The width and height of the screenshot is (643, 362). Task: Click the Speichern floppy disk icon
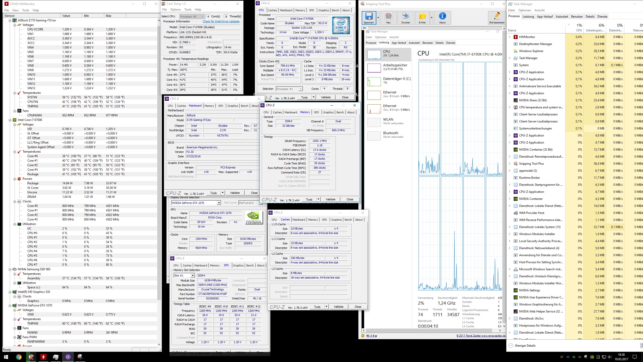point(369,18)
